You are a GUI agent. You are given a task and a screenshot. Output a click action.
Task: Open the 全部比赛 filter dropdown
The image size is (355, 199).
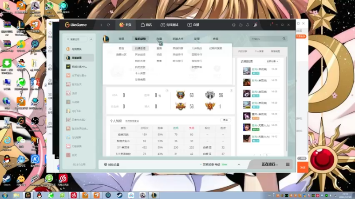tap(272, 61)
